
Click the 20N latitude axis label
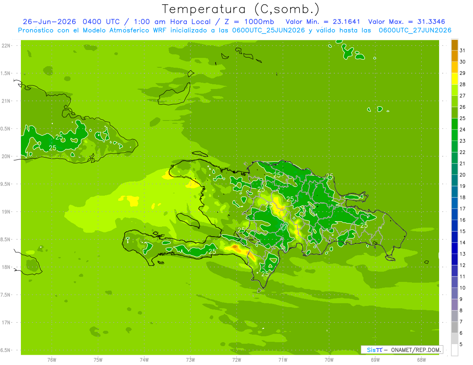[x=6, y=156]
